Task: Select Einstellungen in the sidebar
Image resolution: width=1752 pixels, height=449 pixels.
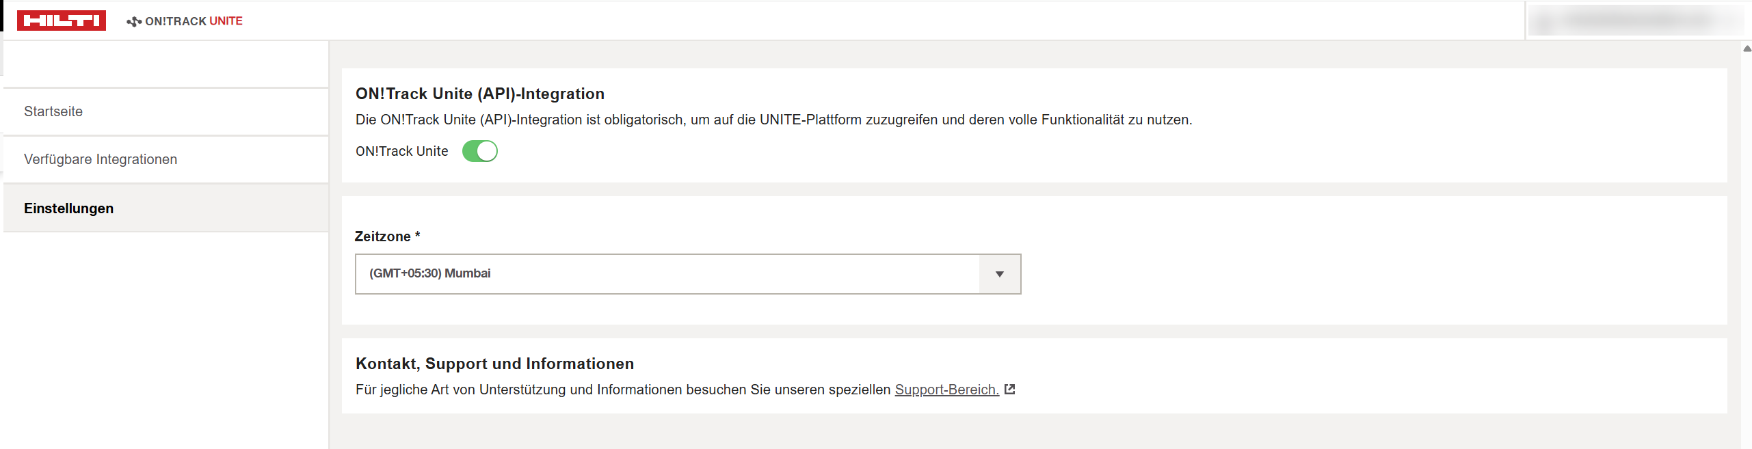Action: point(68,208)
